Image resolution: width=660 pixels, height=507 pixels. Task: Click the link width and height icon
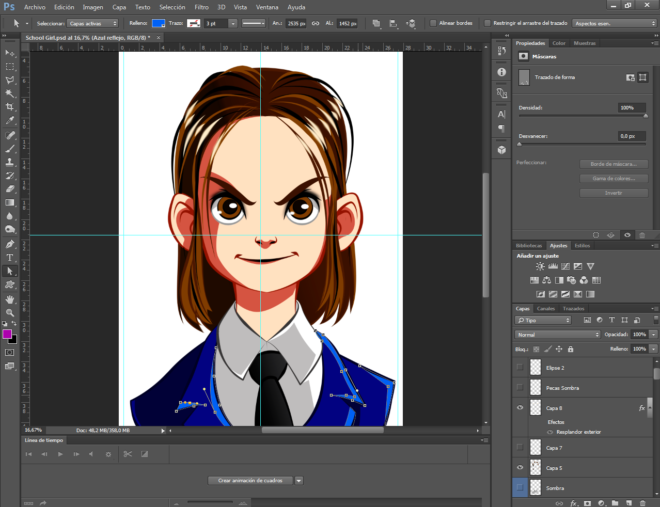click(x=316, y=23)
